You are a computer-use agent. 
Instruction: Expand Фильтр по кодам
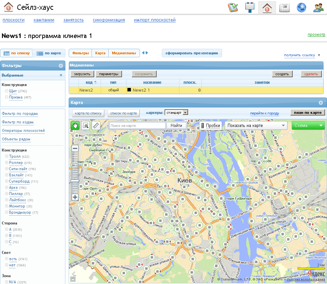18,122
